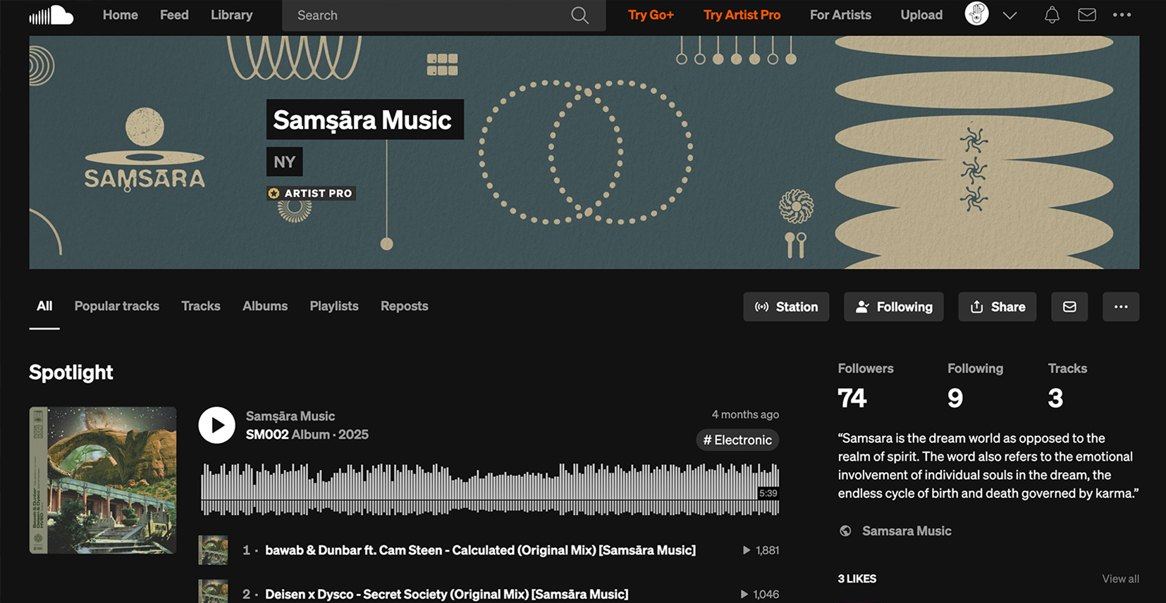The width and height of the screenshot is (1166, 603).
Task: Open the notifications bell
Action: pos(1052,15)
